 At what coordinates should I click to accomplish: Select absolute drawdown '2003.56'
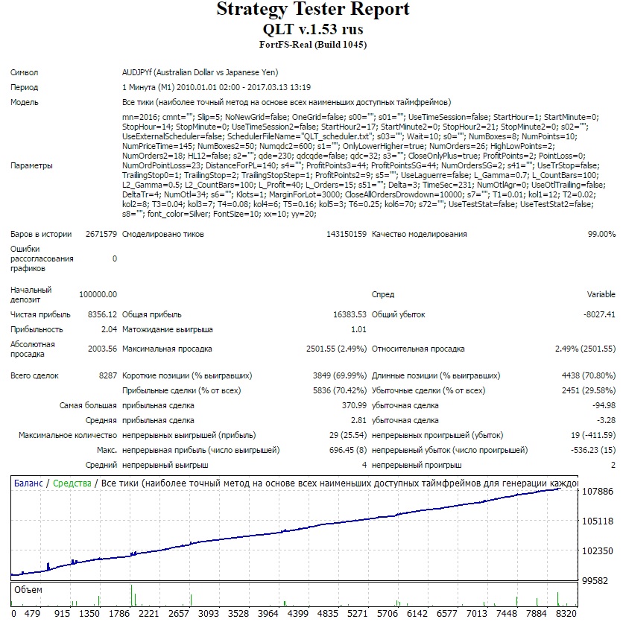point(102,349)
